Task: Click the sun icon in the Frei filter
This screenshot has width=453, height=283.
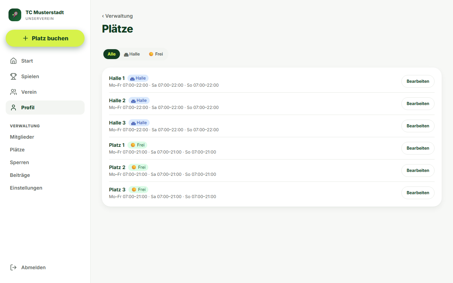Action: tap(151, 54)
